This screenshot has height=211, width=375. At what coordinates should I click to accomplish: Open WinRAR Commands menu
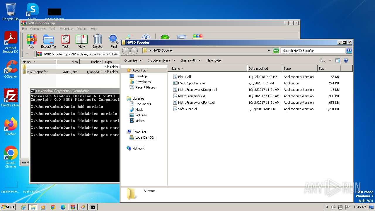38,29
